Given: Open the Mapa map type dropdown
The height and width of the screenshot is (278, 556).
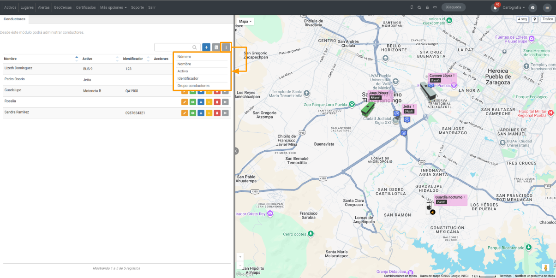Looking at the screenshot, I should coord(245,21).
